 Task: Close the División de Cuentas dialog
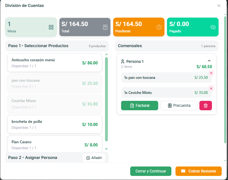(219, 6)
